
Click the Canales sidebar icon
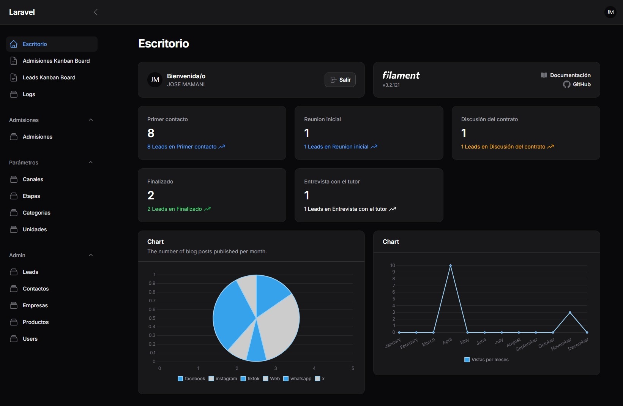14,179
